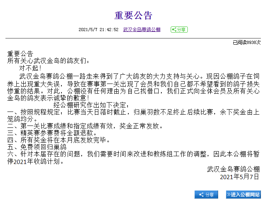Click the 进入公棚网站 button
This screenshot has height=204, width=264.
tap(243, 195)
